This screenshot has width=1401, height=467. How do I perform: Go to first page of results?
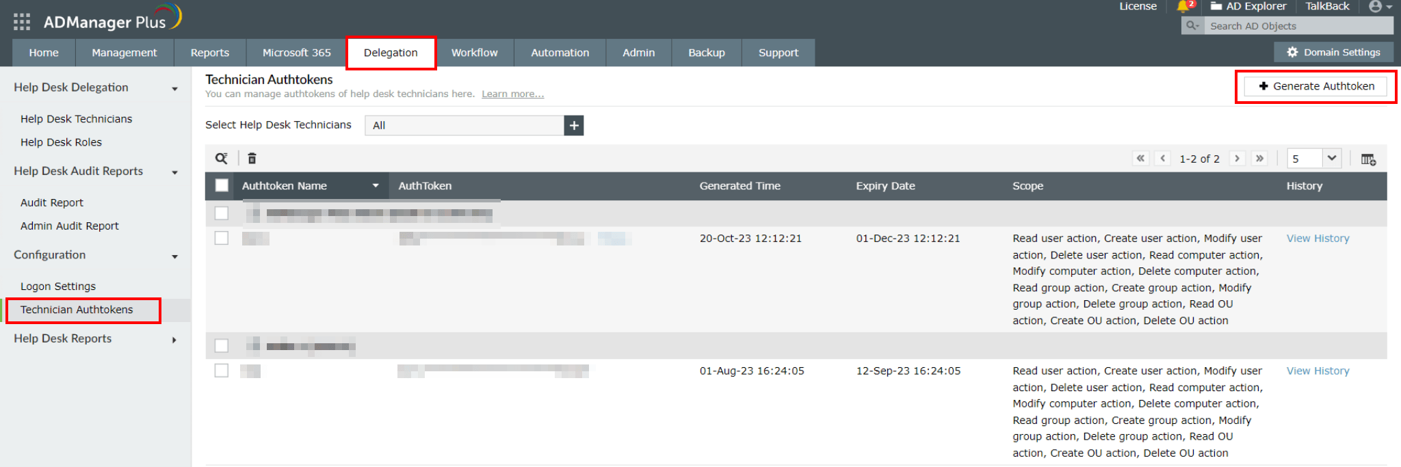point(1140,159)
